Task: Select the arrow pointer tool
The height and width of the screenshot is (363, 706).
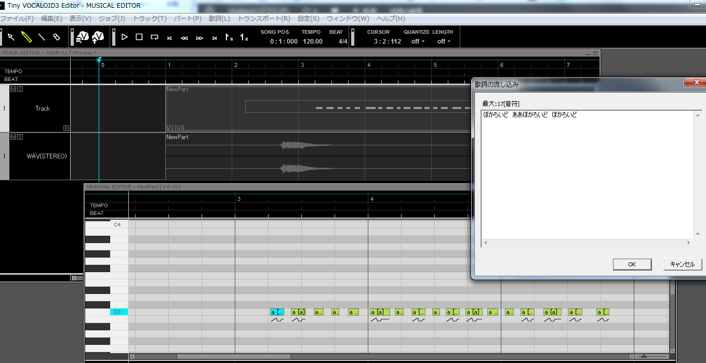Action: pos(10,37)
